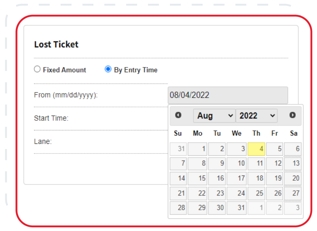Image resolution: width=317 pixels, height=231 pixels.
Task: Pick Saturday August 27 date
Action: point(293,193)
